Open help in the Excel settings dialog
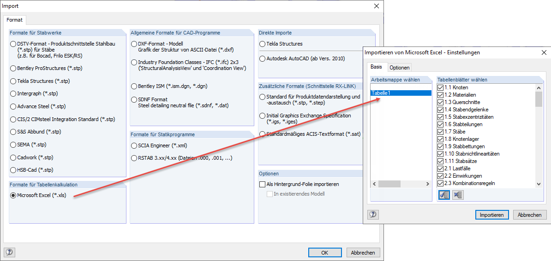This screenshot has width=551, height=261. coord(373,215)
